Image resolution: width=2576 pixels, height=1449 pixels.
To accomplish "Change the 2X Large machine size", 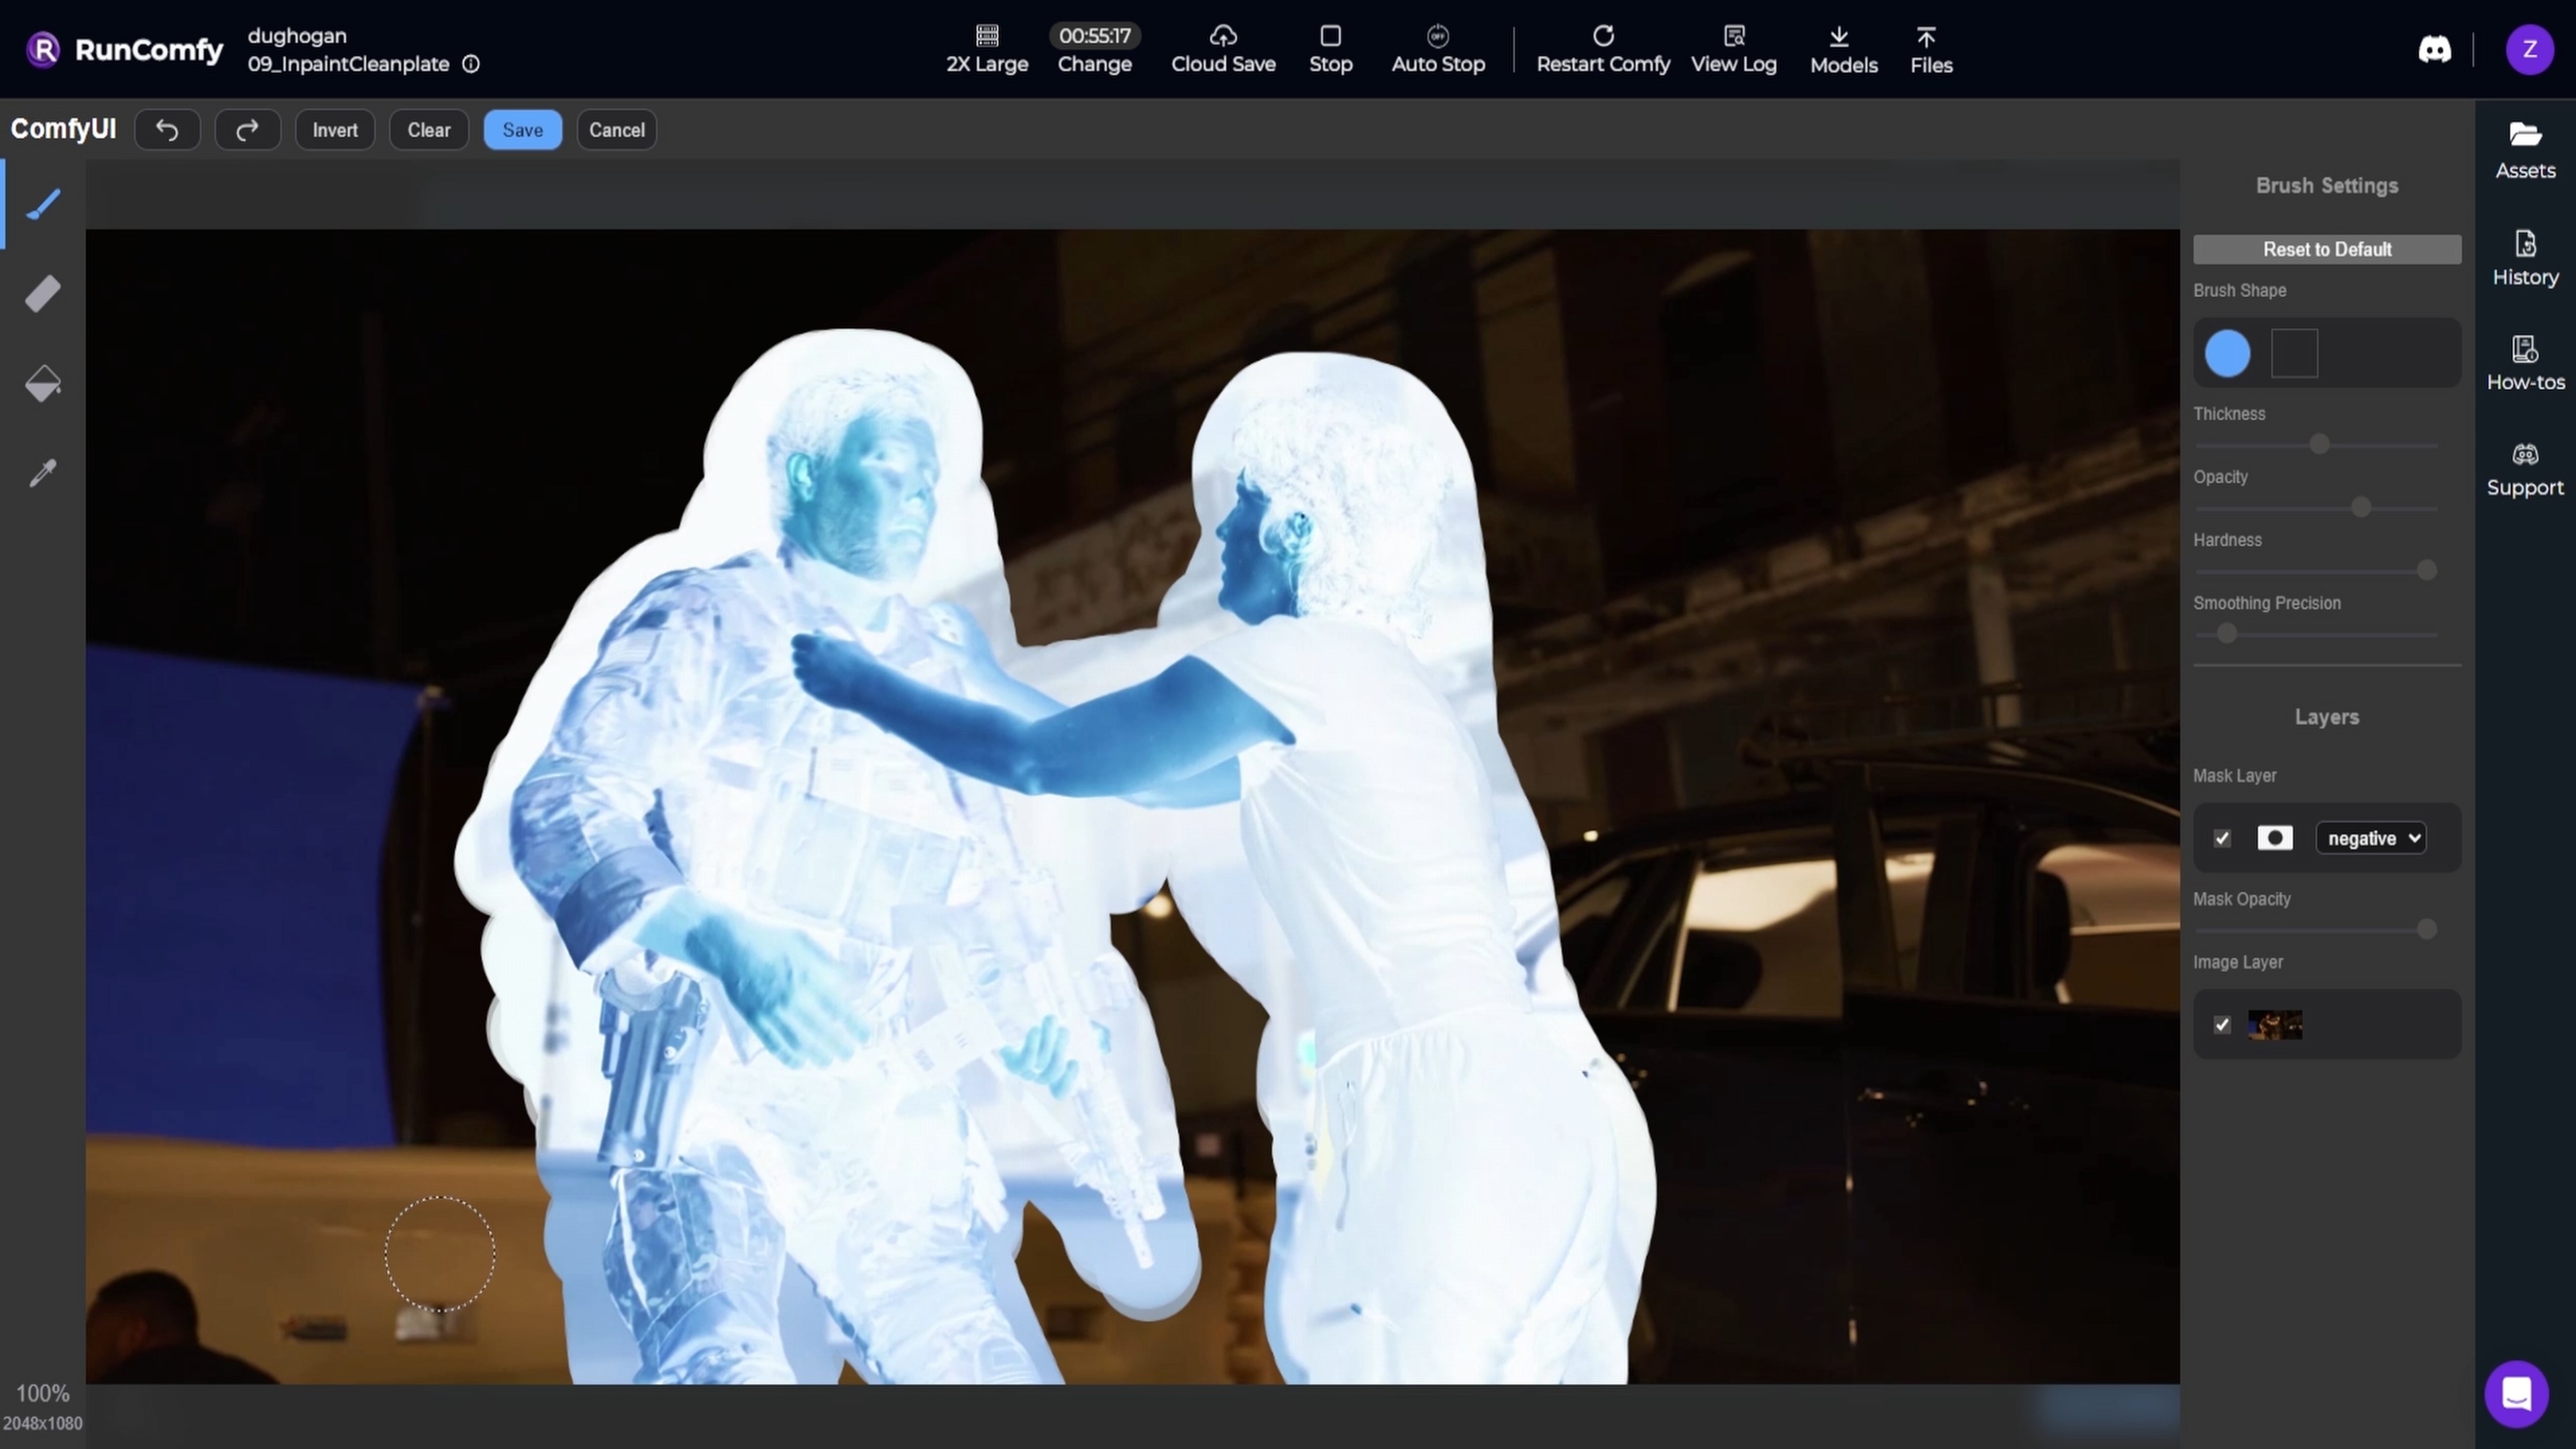I will pos(986,49).
